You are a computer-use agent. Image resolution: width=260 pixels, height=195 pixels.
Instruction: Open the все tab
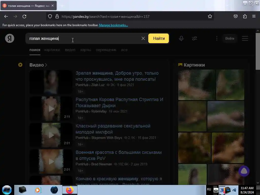(x=124, y=50)
